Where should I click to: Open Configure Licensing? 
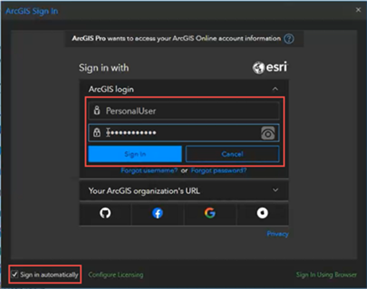[116, 275]
